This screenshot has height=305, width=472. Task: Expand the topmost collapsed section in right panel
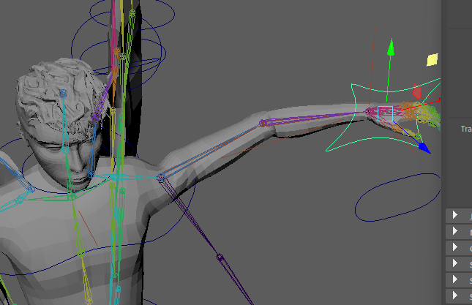click(x=455, y=215)
